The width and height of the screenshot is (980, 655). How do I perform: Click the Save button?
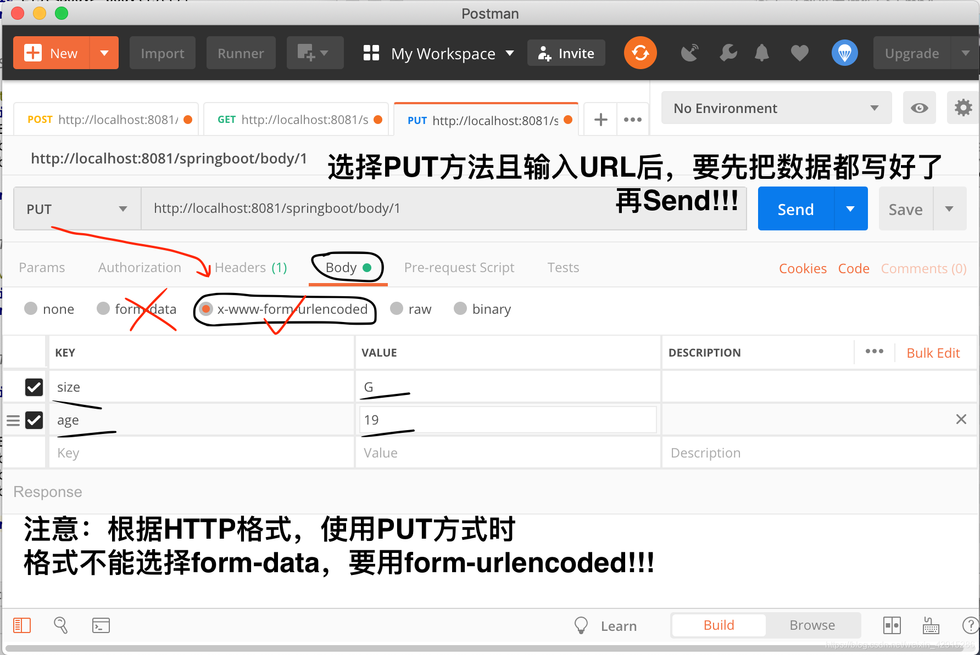point(906,208)
